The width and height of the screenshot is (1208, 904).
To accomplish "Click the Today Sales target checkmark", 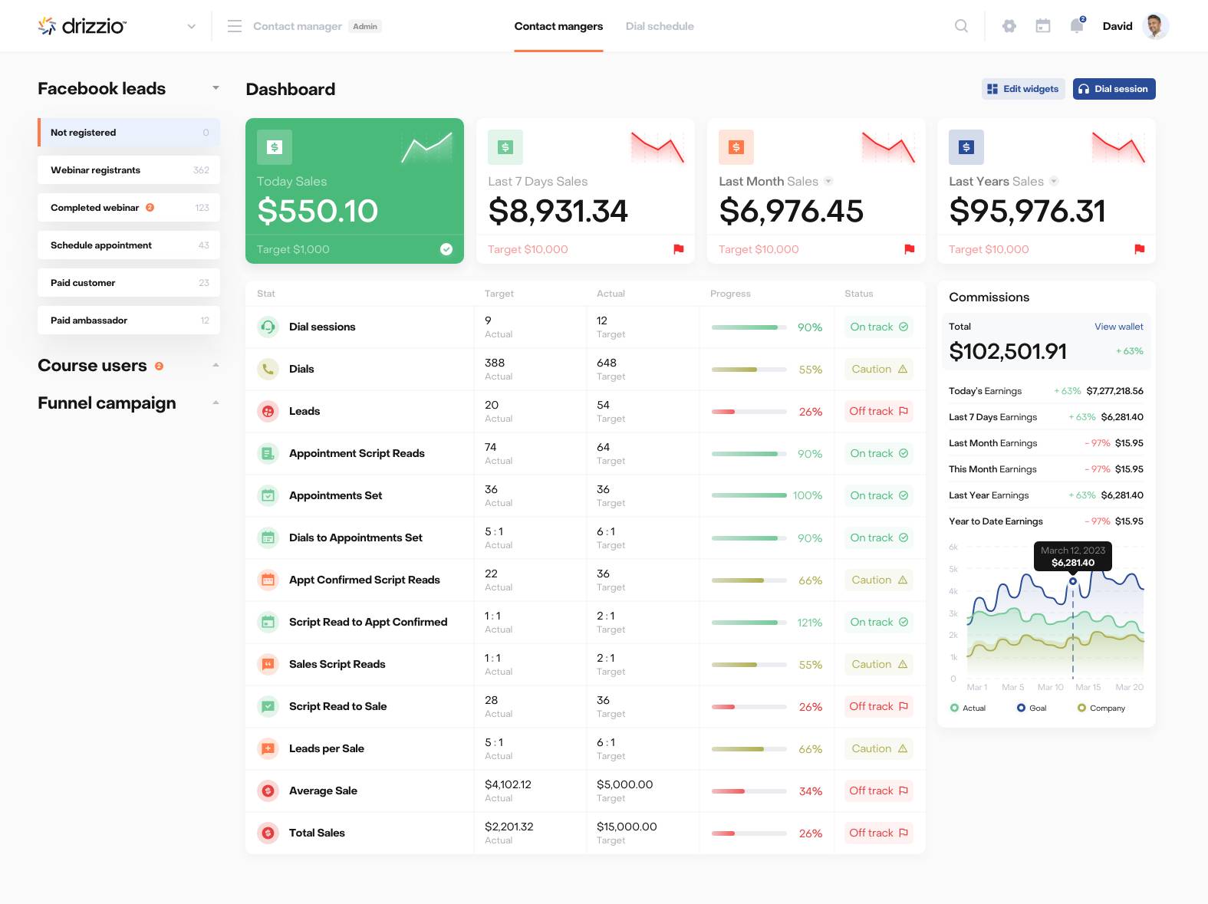I will (446, 249).
